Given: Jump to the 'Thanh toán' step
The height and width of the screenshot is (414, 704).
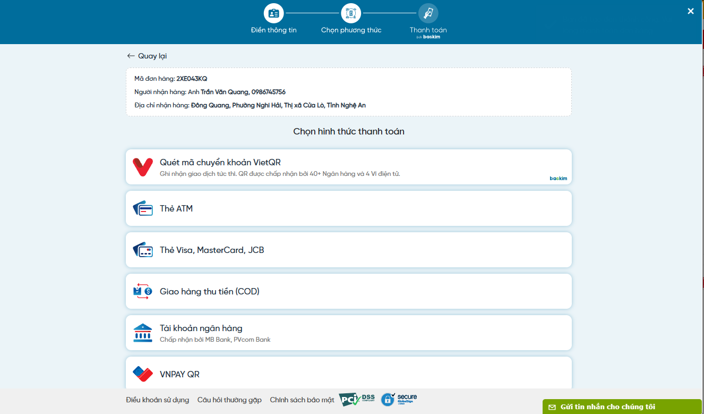Looking at the screenshot, I should tap(428, 13).
